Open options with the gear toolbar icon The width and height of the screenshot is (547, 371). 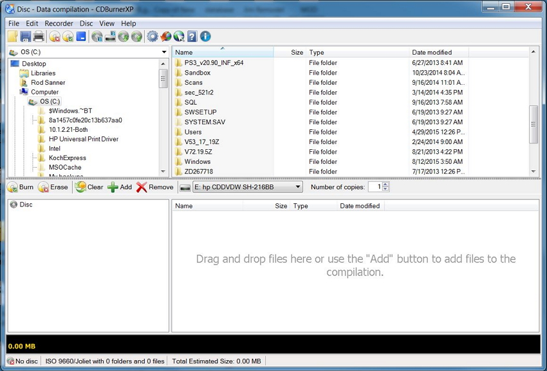coord(153,36)
